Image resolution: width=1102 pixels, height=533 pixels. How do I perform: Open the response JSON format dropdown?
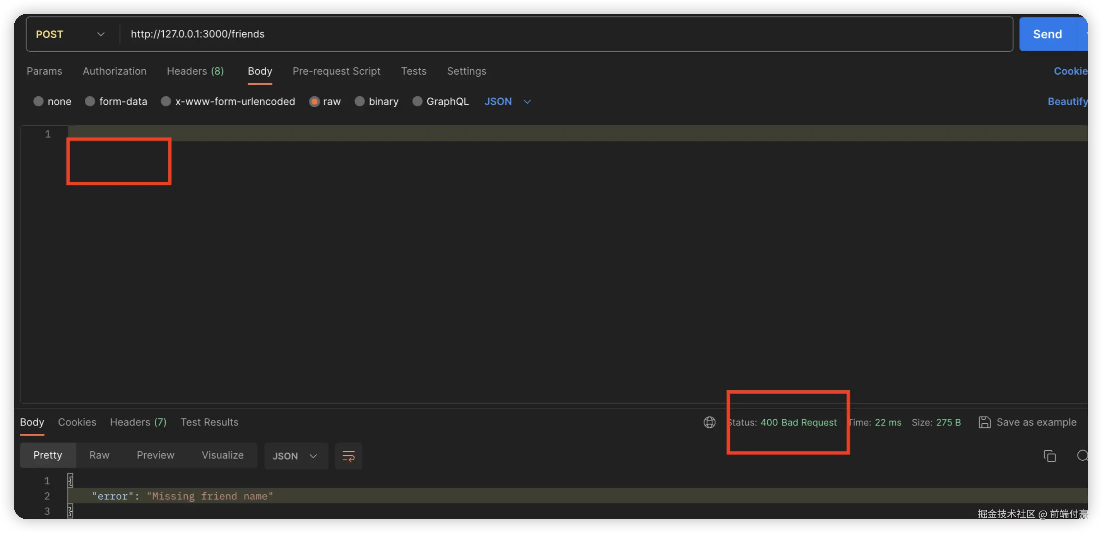click(x=295, y=456)
